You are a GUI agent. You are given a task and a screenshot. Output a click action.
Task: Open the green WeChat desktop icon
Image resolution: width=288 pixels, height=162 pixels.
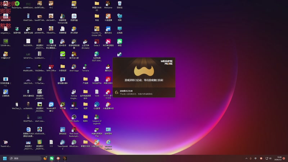(120, 42)
